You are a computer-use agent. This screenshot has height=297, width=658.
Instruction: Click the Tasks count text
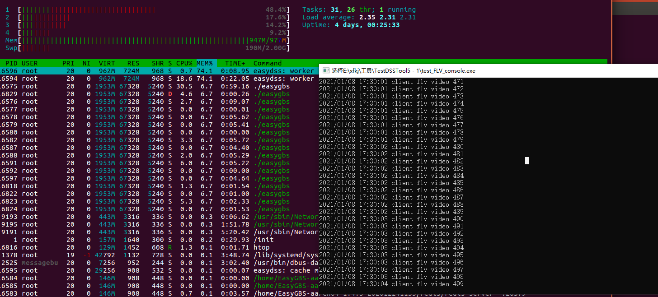click(359, 9)
